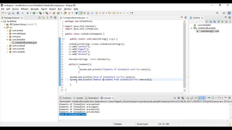Open the File menu
The width and height of the screenshot is (232, 130).
click(3, 9)
